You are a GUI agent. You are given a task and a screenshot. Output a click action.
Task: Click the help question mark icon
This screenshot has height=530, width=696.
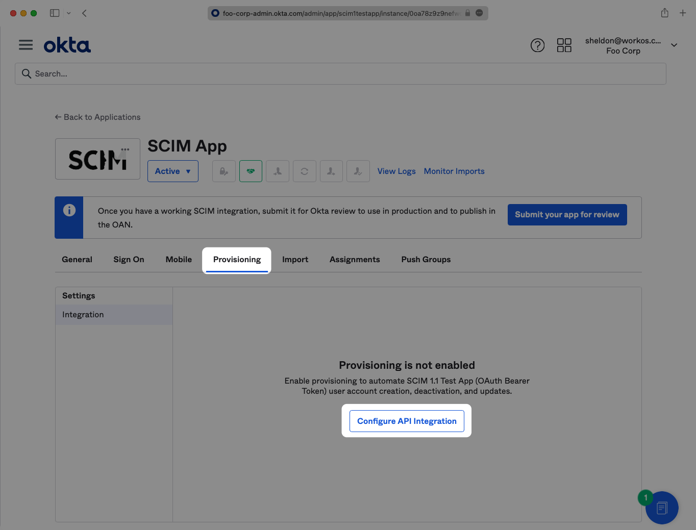[537, 45]
